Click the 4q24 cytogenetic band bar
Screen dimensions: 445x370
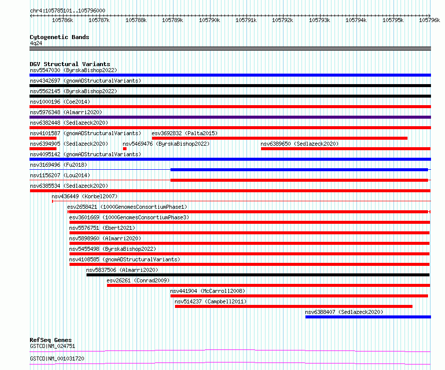click(x=230, y=49)
